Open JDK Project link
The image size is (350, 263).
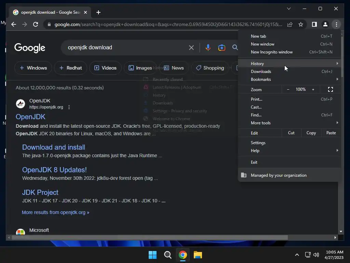(40, 192)
